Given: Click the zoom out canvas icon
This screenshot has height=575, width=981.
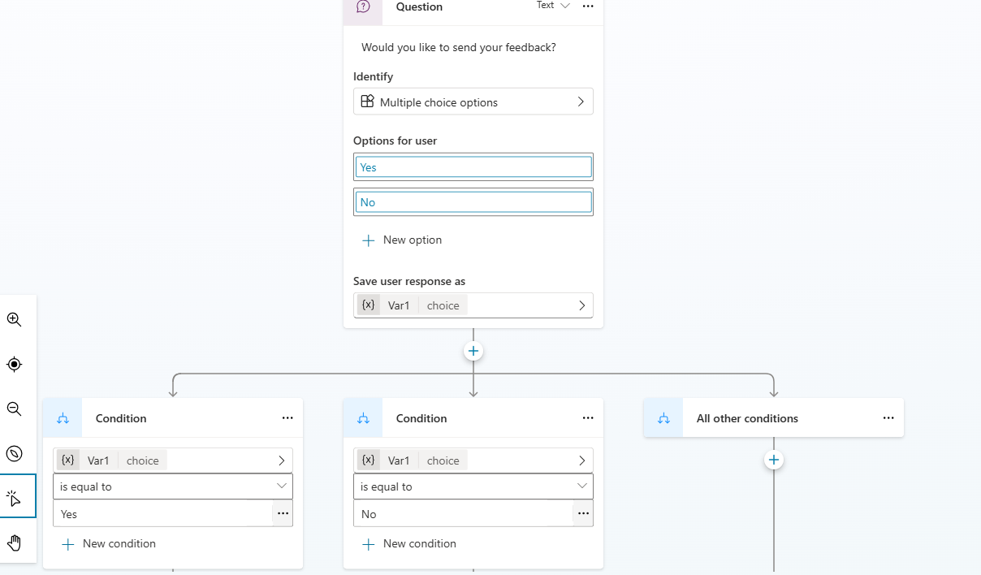Looking at the screenshot, I should click(x=14, y=409).
